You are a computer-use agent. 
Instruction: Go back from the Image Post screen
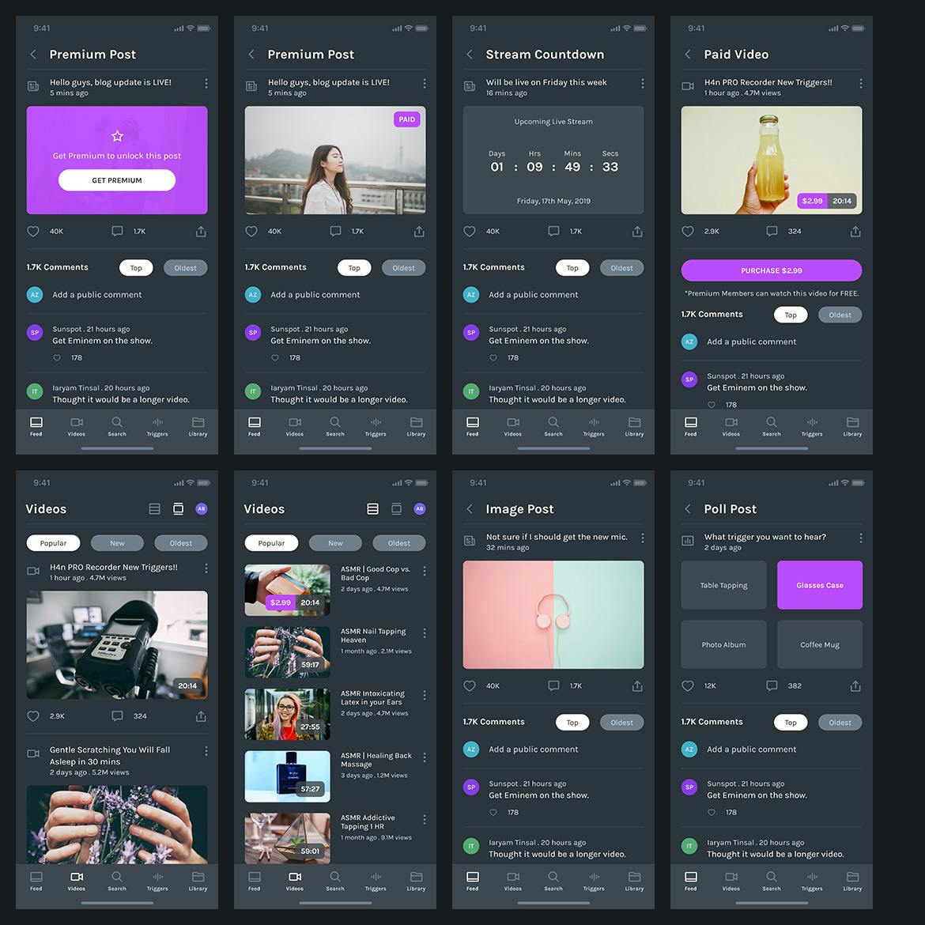[x=470, y=508]
